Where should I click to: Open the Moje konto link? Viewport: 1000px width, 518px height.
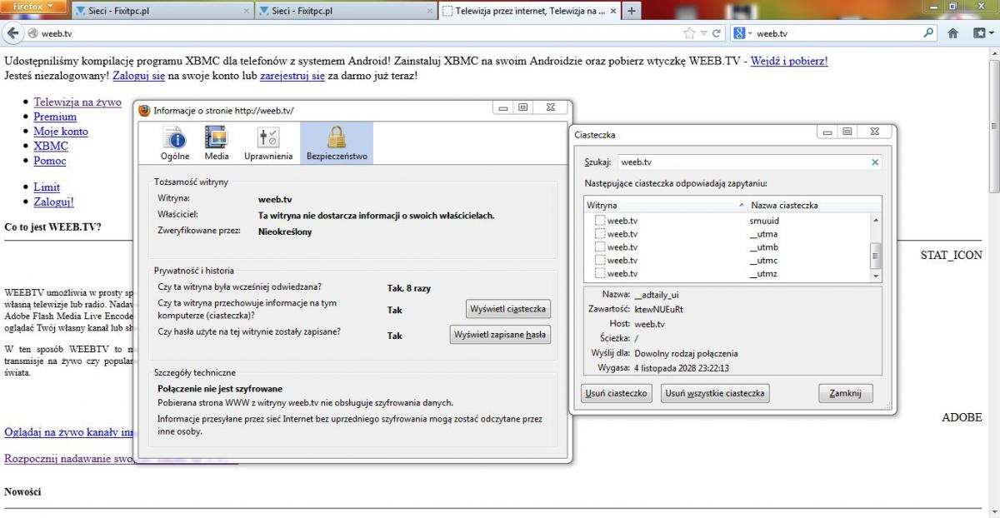[61, 132]
